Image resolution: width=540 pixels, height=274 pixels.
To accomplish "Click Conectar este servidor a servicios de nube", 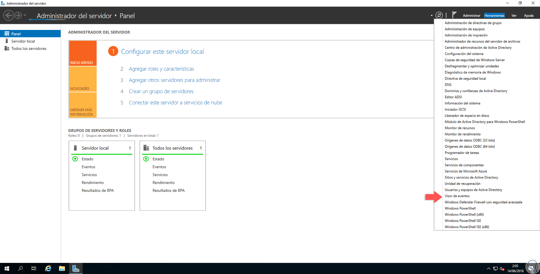I will pos(175,102).
